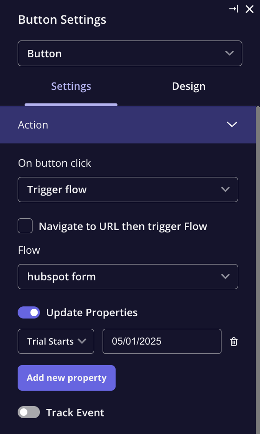Click the chevron next to Trial Starts
The image size is (260, 434).
pos(82,341)
